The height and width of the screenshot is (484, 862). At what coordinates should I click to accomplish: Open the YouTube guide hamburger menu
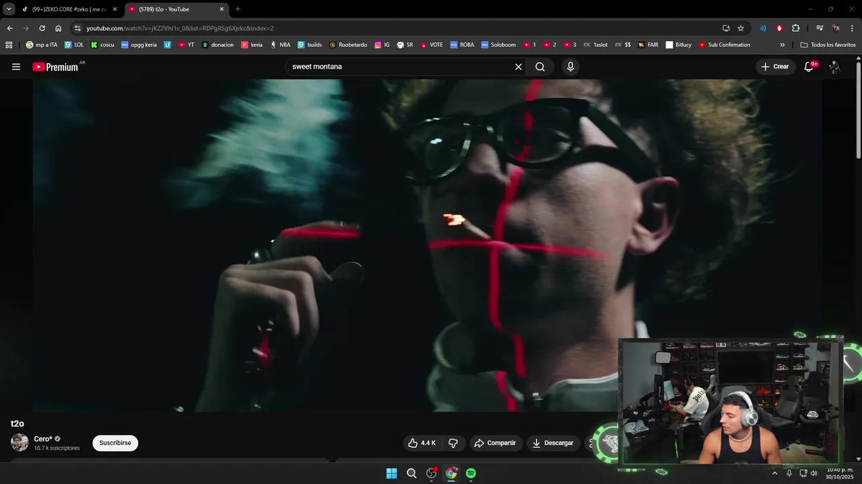tap(16, 67)
